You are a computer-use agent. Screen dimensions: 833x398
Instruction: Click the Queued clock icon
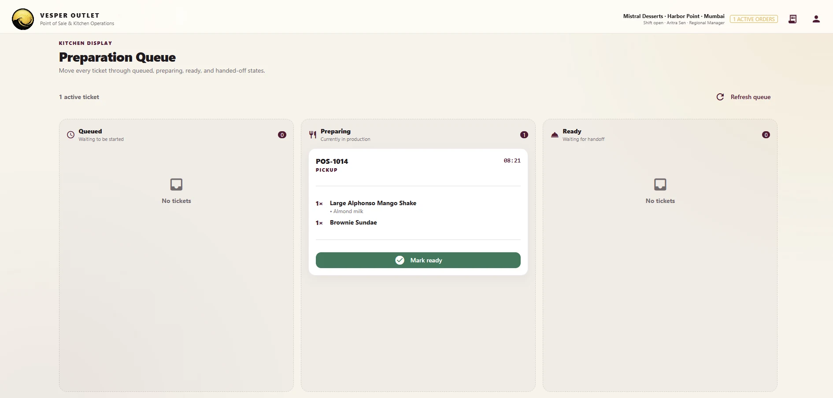click(70, 135)
